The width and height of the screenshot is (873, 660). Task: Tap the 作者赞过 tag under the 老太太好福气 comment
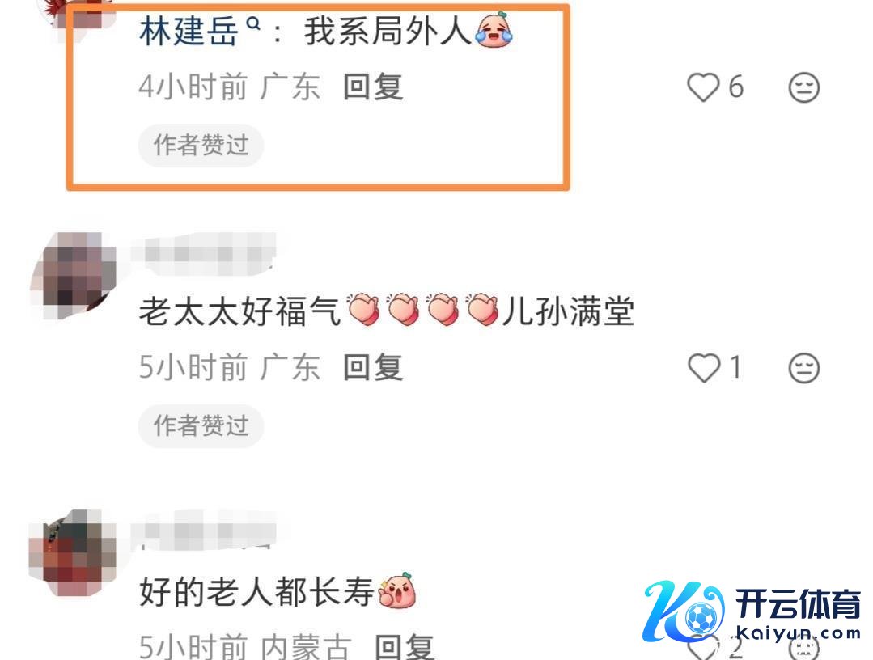point(201,425)
